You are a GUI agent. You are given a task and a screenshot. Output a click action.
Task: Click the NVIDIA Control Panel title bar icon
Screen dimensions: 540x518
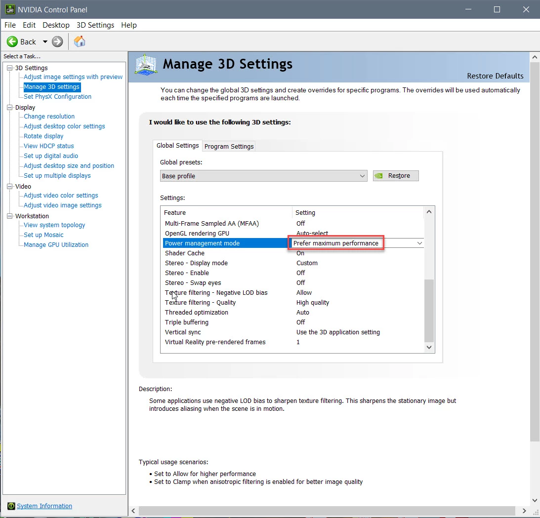(10, 9)
